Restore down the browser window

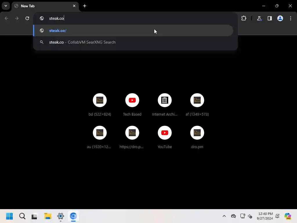pos(277,6)
